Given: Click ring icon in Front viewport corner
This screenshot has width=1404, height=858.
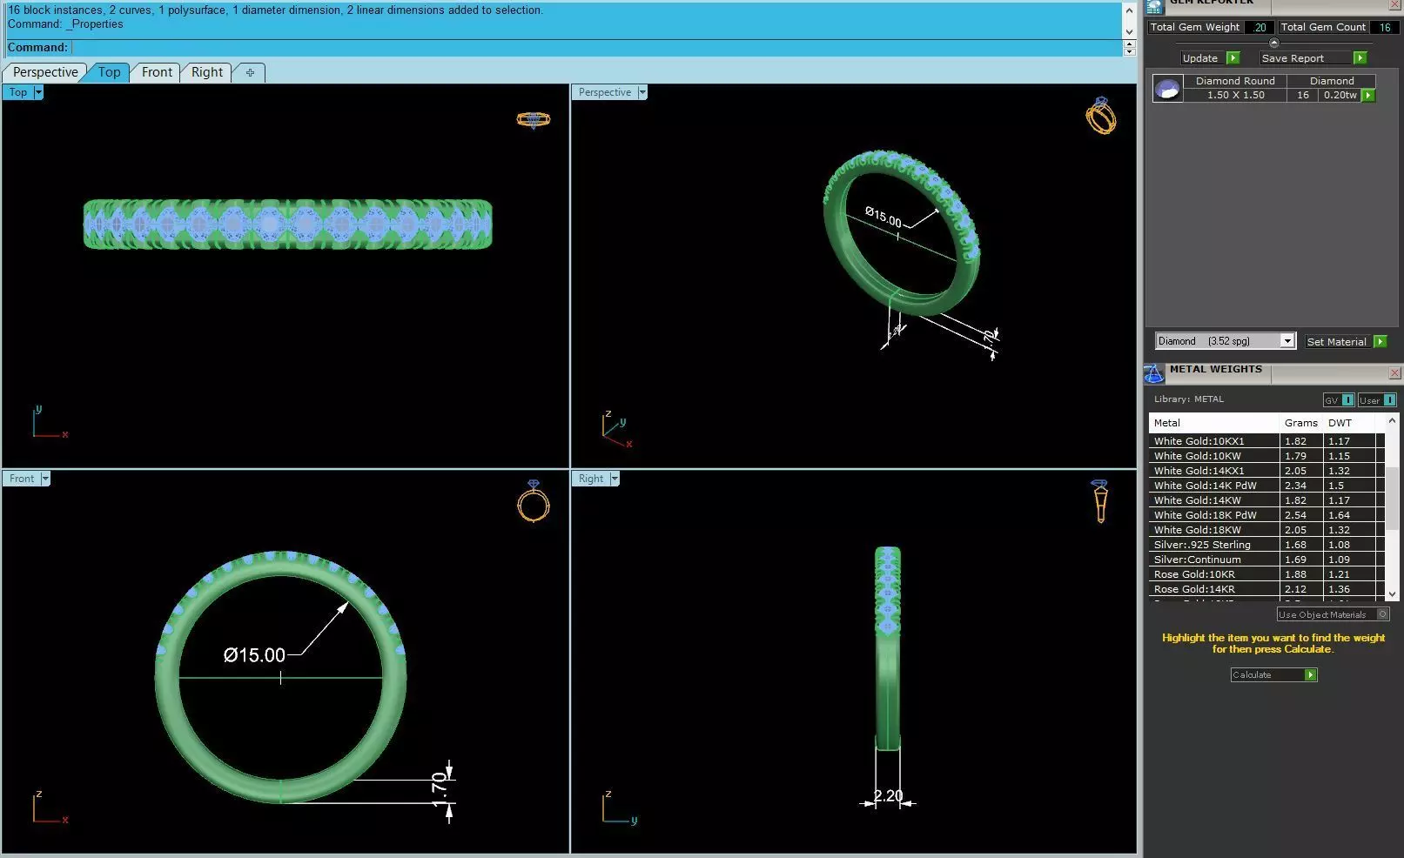Looking at the screenshot, I should (x=534, y=501).
